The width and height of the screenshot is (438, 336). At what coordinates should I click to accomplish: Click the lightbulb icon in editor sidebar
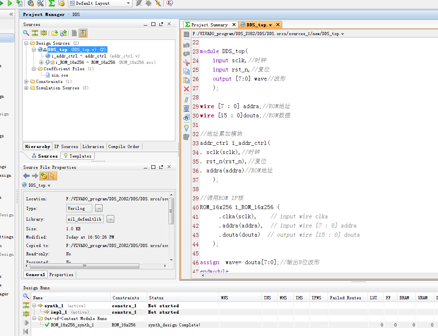click(x=186, y=128)
